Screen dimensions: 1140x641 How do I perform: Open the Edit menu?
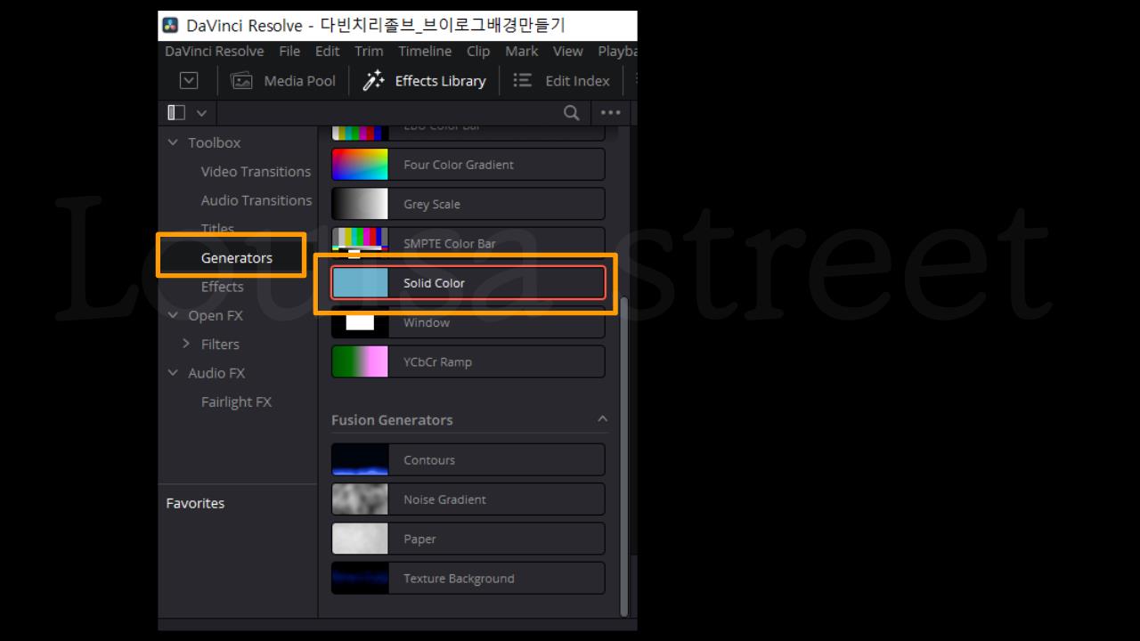(327, 52)
